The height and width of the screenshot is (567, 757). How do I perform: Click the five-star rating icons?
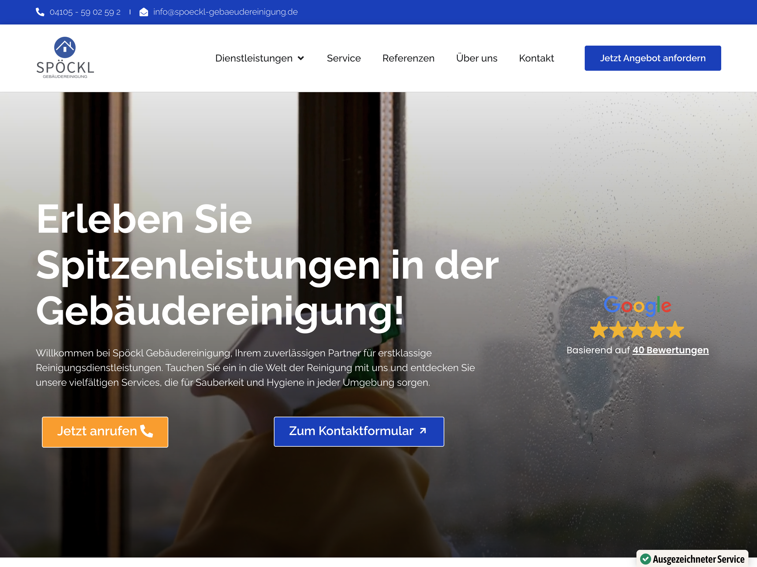(x=638, y=330)
